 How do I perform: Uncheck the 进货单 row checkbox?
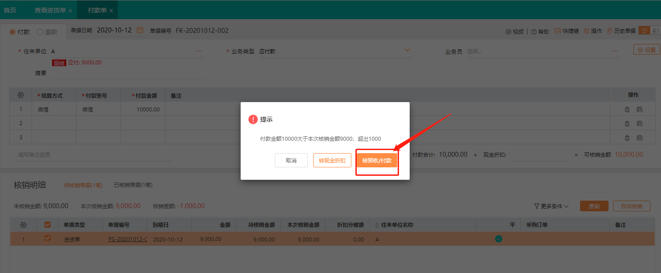click(x=48, y=239)
